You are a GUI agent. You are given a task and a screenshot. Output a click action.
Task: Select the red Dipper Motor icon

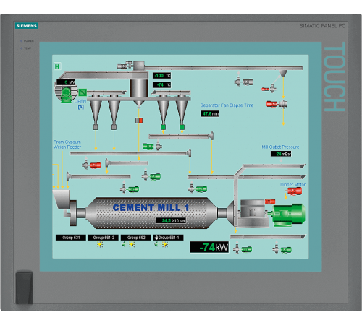[295, 191]
